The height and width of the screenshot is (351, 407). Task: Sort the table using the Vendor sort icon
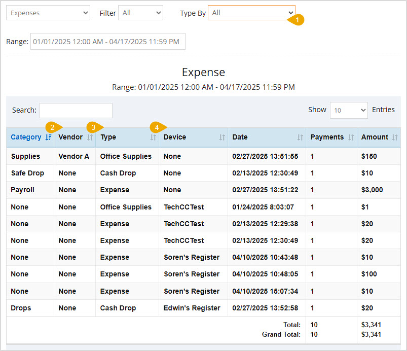click(x=90, y=137)
